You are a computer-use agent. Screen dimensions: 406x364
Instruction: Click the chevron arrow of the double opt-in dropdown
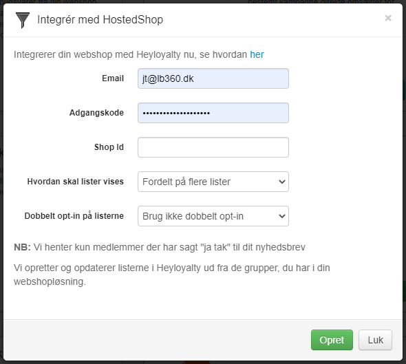coord(282,216)
